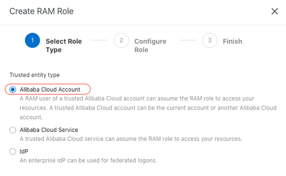Click the Create RAM Role dialog title
This screenshot has height=176, width=286.
coord(41,11)
